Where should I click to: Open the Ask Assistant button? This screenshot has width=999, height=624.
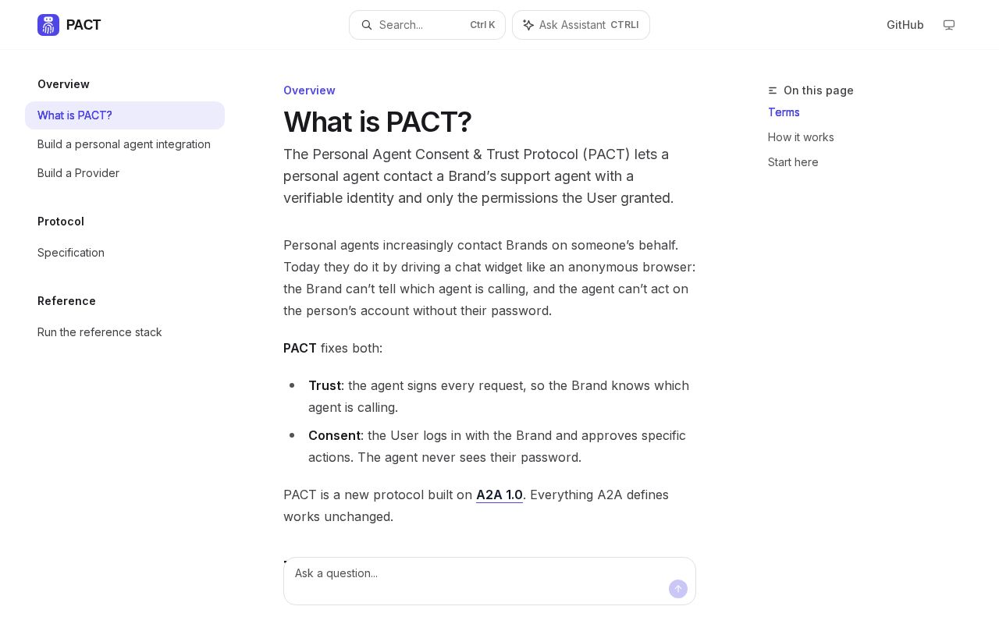(581, 25)
